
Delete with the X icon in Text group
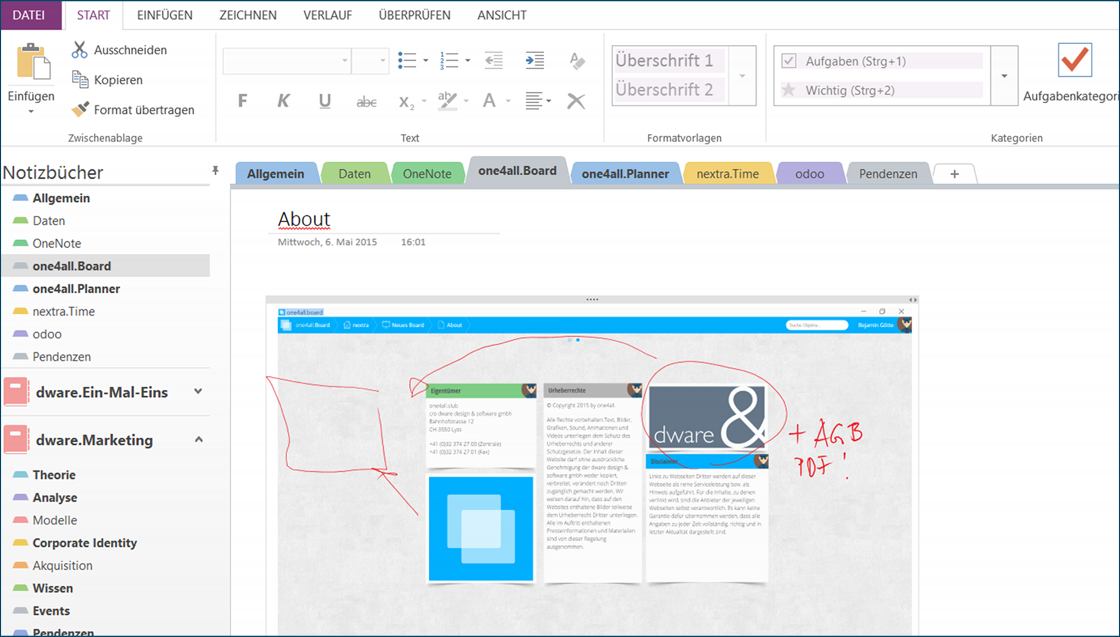tap(576, 101)
